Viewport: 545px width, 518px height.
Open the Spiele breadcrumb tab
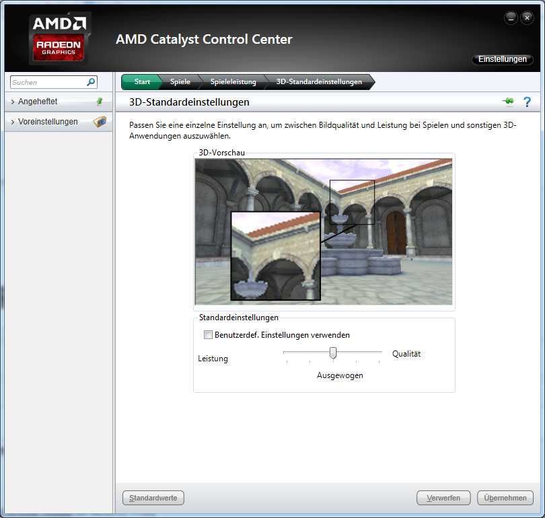click(180, 82)
